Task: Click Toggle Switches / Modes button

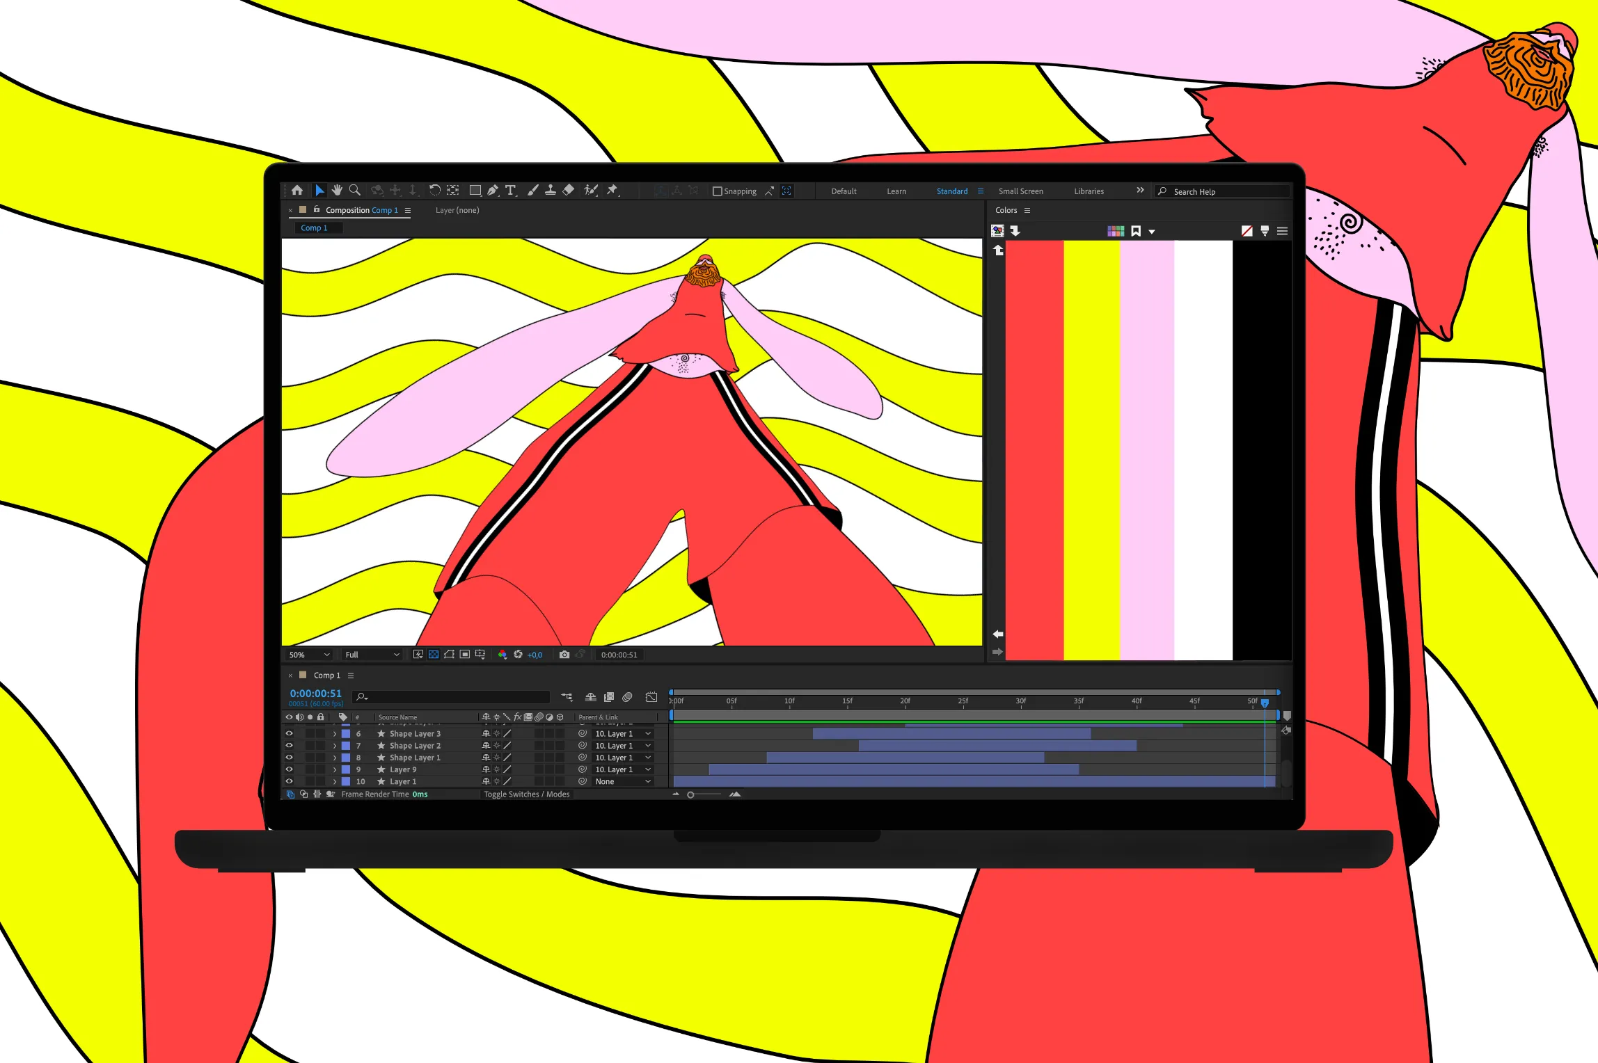Action: pos(526,794)
